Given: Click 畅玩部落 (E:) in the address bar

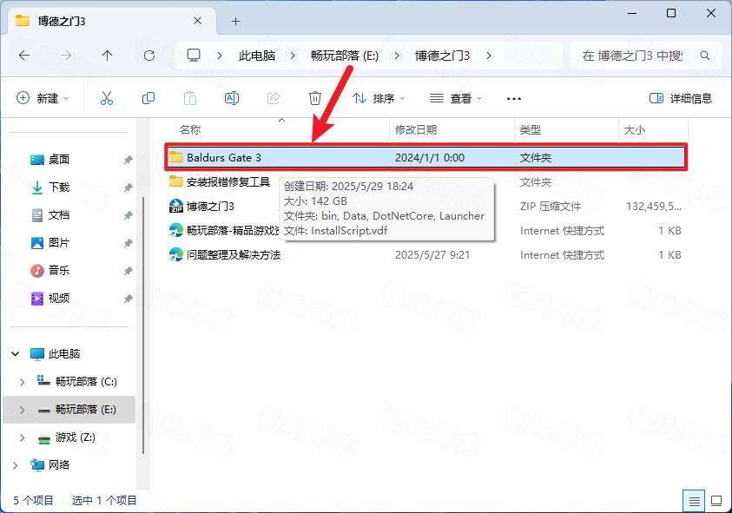Looking at the screenshot, I should pos(345,56).
